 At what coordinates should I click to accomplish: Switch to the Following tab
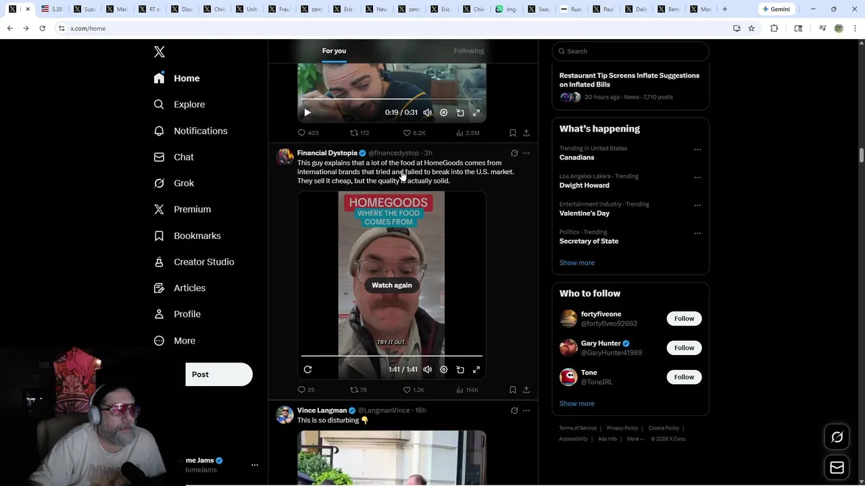(x=469, y=51)
